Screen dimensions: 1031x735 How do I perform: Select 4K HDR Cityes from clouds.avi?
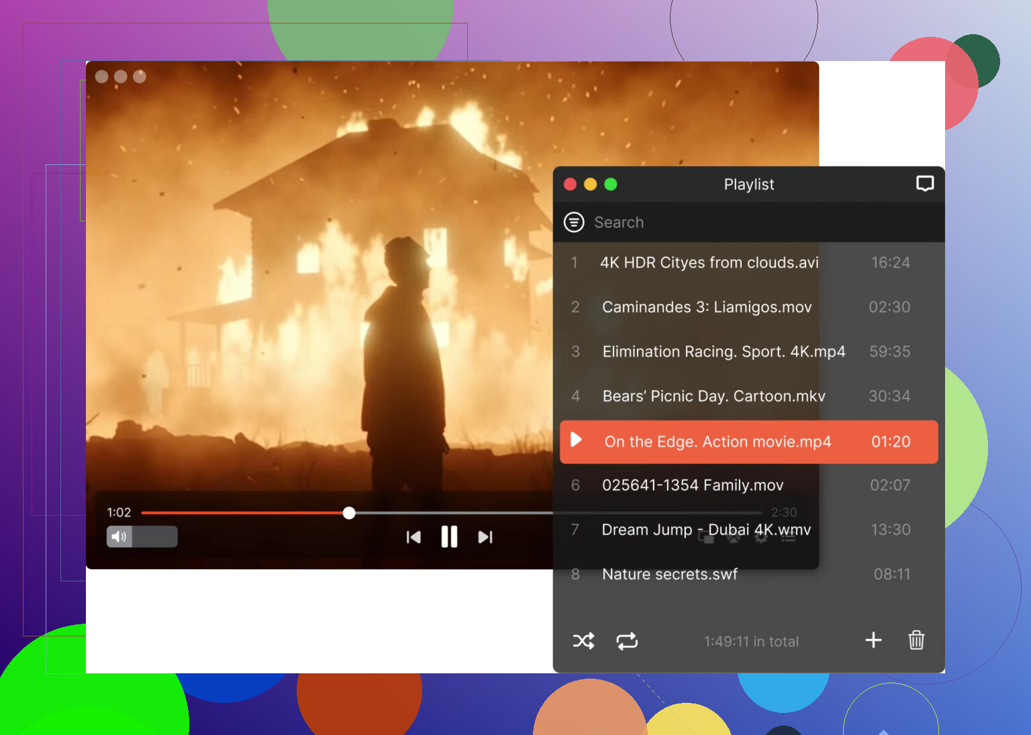coord(709,263)
